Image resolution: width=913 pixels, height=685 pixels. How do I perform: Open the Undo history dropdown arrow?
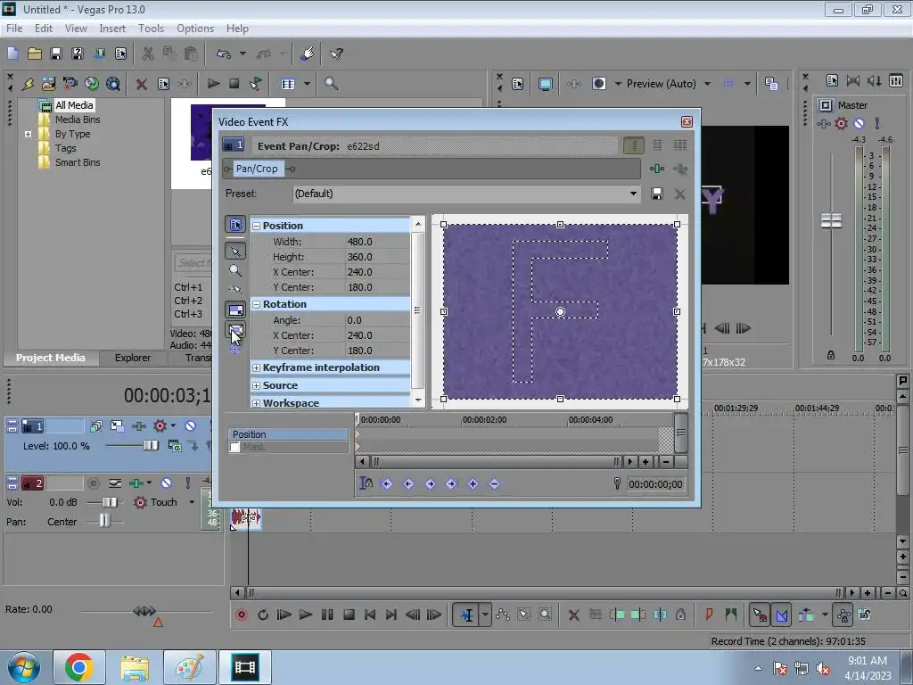[243, 54]
